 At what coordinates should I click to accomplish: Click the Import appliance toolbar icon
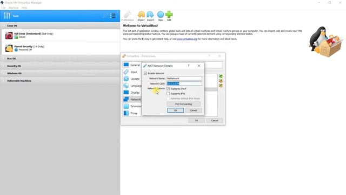pyautogui.click(x=141, y=15)
